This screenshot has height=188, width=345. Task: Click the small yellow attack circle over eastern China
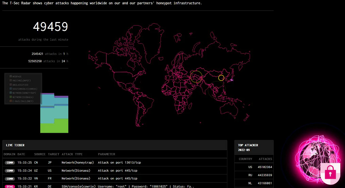[221, 78]
